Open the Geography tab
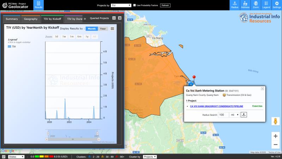Viewport: 282px width, 159px height. 31,19
